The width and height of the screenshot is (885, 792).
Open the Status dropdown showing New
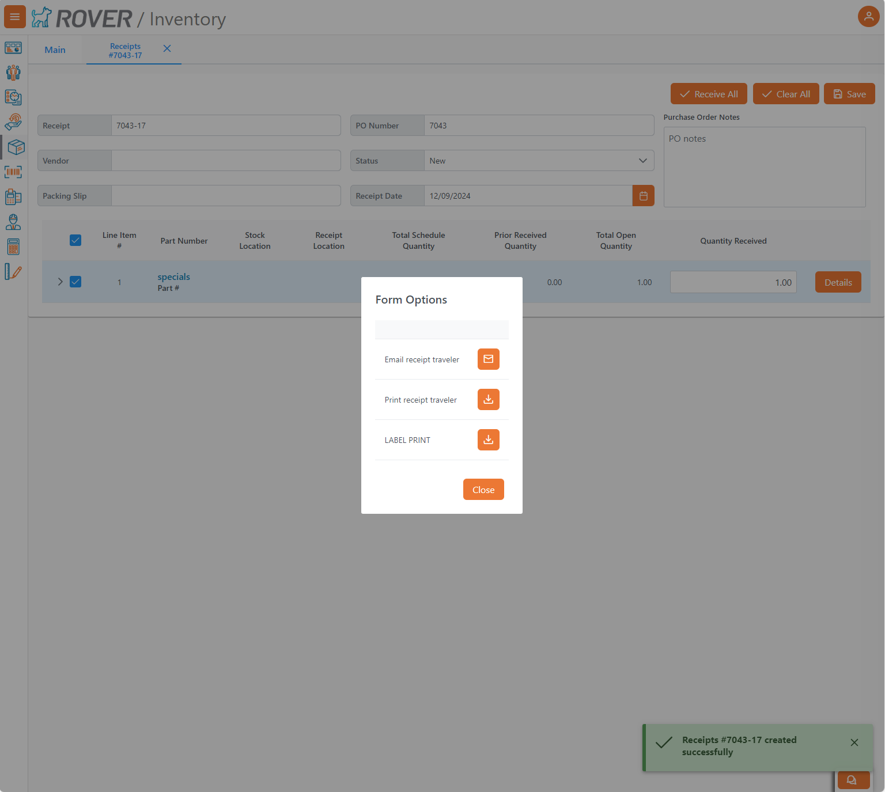[x=642, y=160]
